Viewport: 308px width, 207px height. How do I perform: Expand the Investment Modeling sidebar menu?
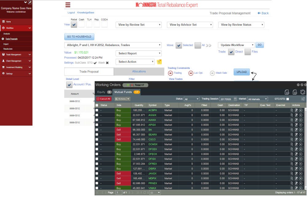[x=16, y=67]
